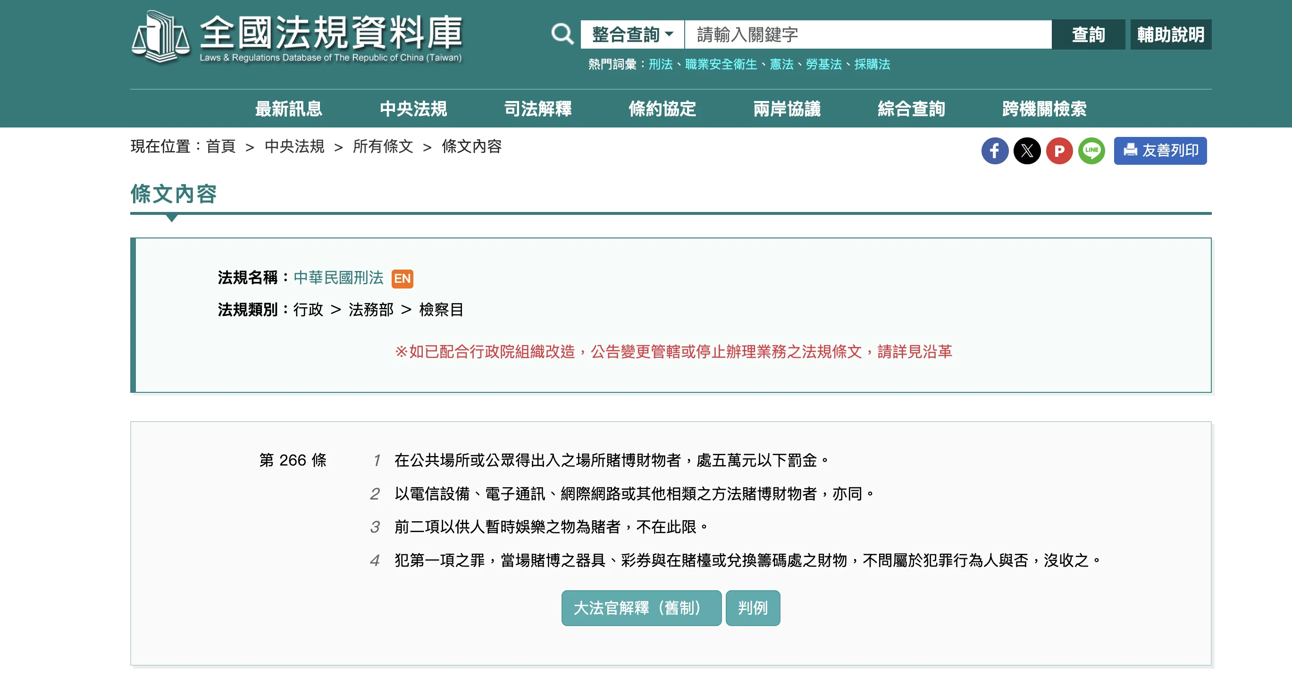Viewport: 1292px width, 695px height.
Task: Click the 條文內容 page heading
Action: [174, 194]
